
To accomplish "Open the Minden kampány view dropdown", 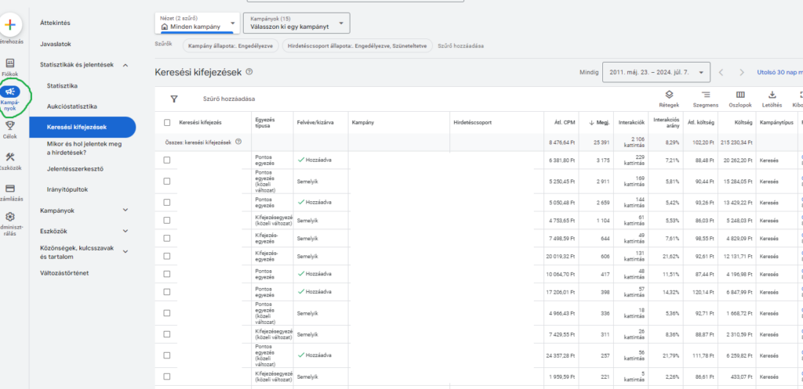I will click(198, 23).
